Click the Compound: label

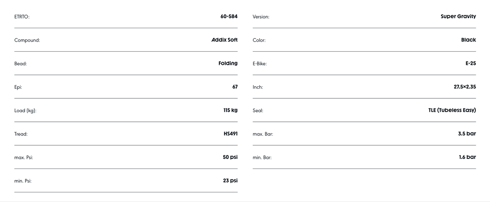(x=27, y=40)
